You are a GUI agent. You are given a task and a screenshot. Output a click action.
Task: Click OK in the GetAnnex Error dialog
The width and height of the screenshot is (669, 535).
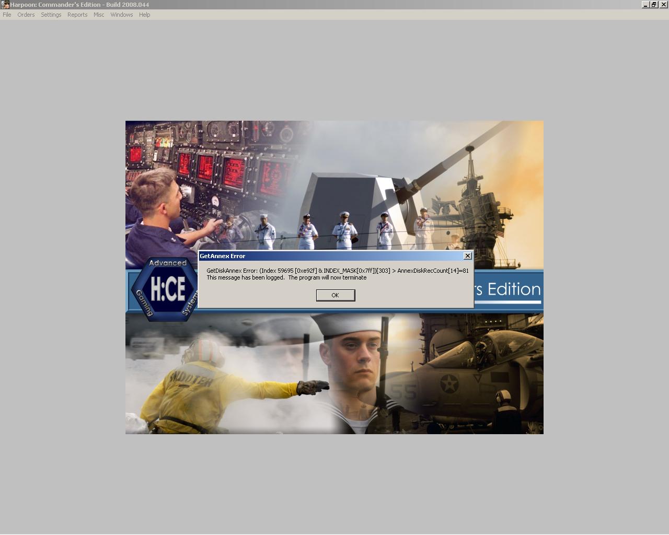coord(336,295)
